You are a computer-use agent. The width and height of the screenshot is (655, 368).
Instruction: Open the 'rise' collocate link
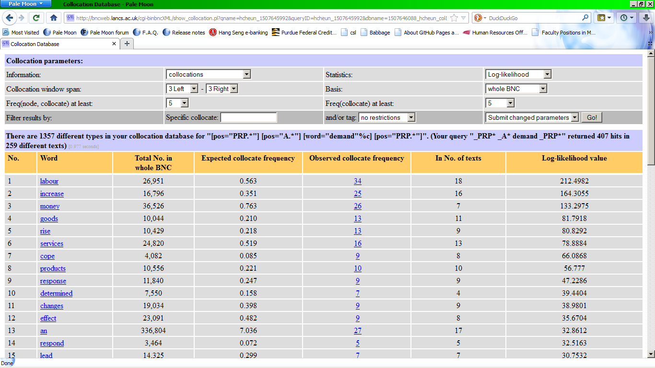pos(45,231)
